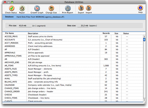Open the Help info icon
148x108 pixels.
140,8
